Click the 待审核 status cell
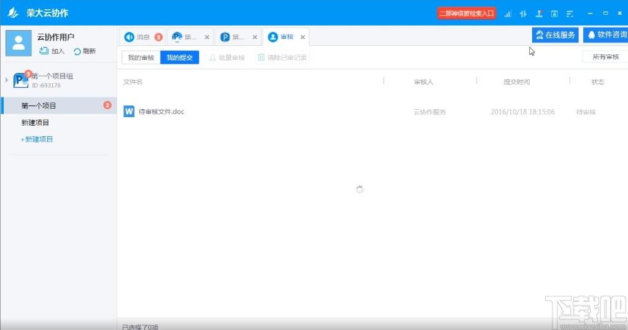The height and width of the screenshot is (330, 628). [586, 112]
